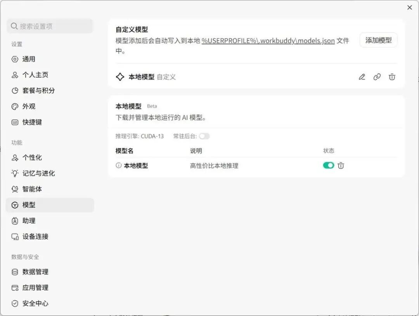Open the models.json file path link
Screen dimensions: 419x316
268,41
